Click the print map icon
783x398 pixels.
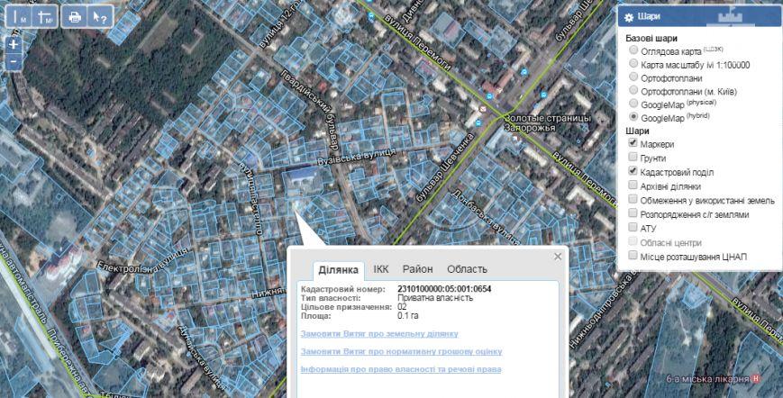pos(75,17)
